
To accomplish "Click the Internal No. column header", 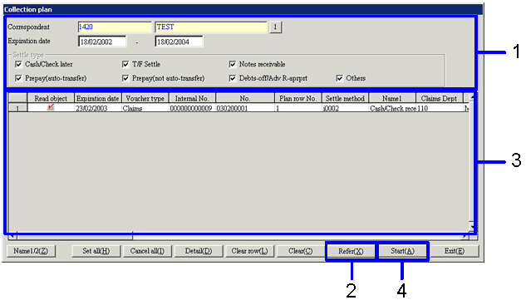I will [192, 99].
